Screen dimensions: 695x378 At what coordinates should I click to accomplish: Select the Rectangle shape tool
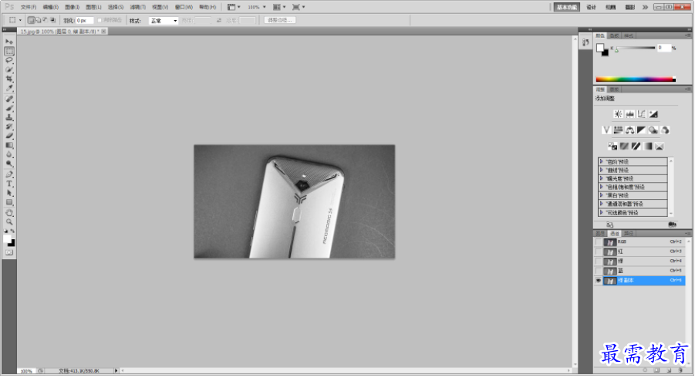(8, 203)
